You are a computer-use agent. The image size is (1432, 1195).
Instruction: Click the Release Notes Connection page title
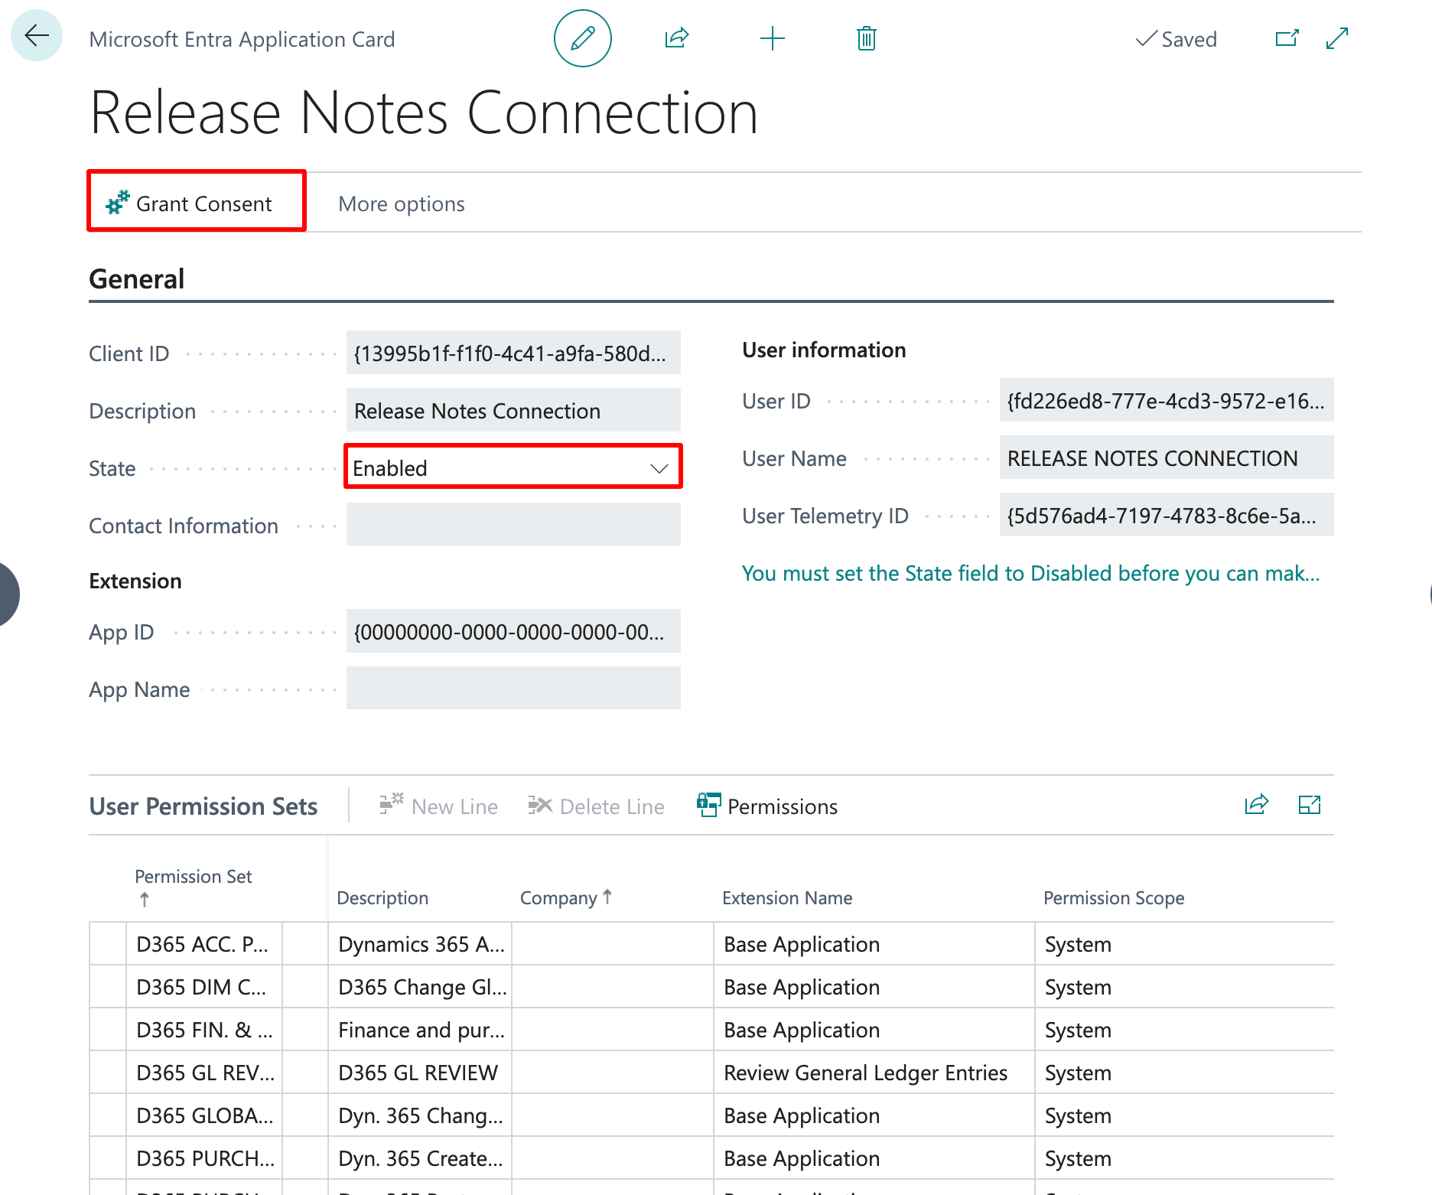pyautogui.click(x=424, y=112)
